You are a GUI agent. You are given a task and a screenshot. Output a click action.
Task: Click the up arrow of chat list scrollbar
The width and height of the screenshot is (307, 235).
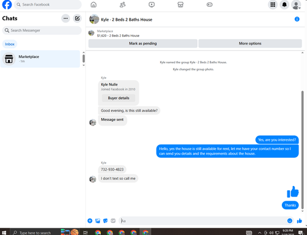tap(84, 53)
